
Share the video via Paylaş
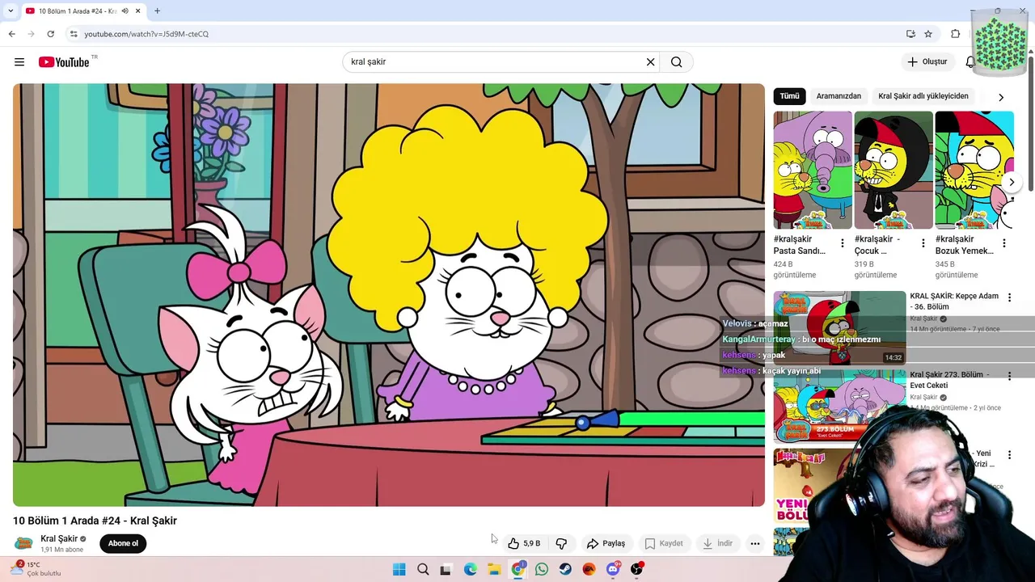tap(606, 543)
